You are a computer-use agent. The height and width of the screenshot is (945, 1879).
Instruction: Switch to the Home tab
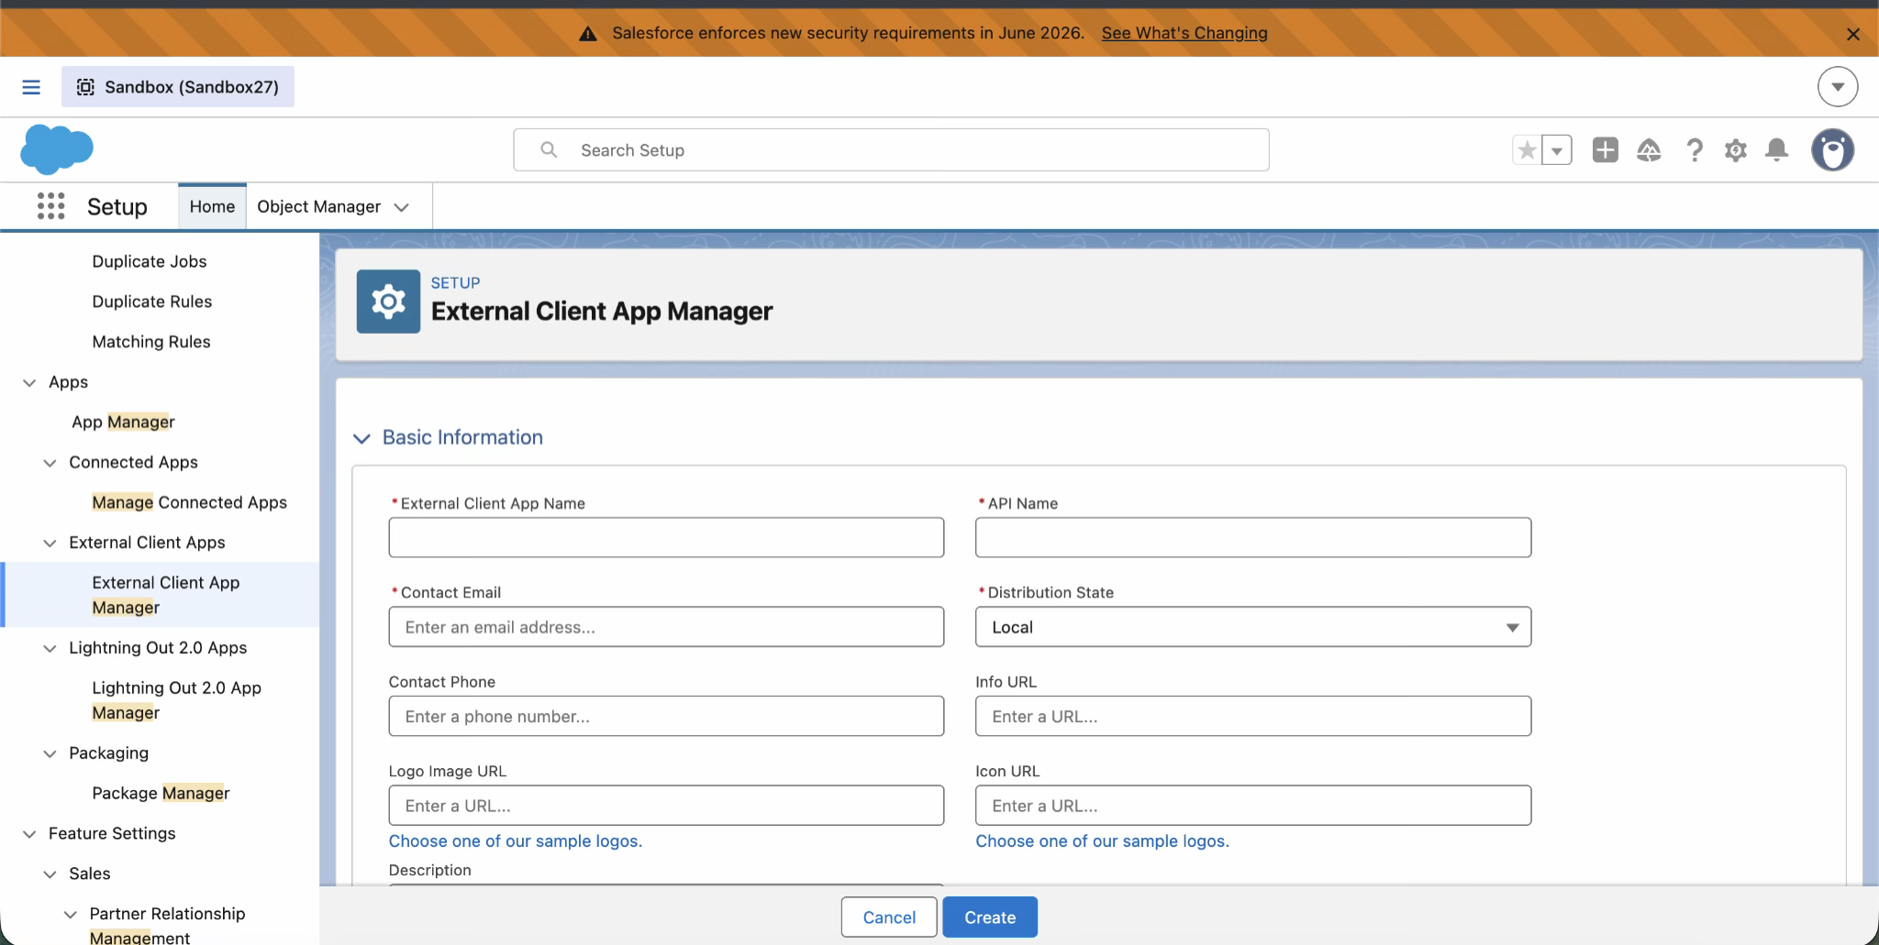click(x=212, y=206)
